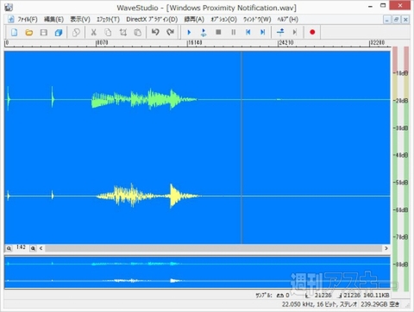
Task: Cut selection with scissors icon
Action: [93, 32]
